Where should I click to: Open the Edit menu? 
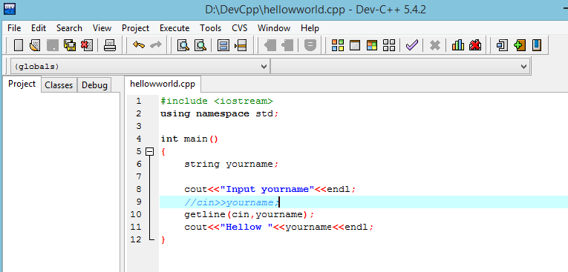[39, 28]
